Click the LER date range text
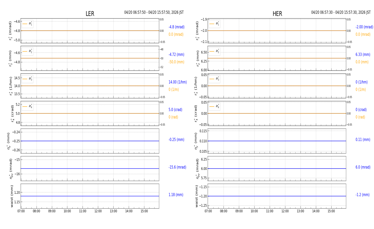This screenshot has height=229, width=374. tap(154, 12)
